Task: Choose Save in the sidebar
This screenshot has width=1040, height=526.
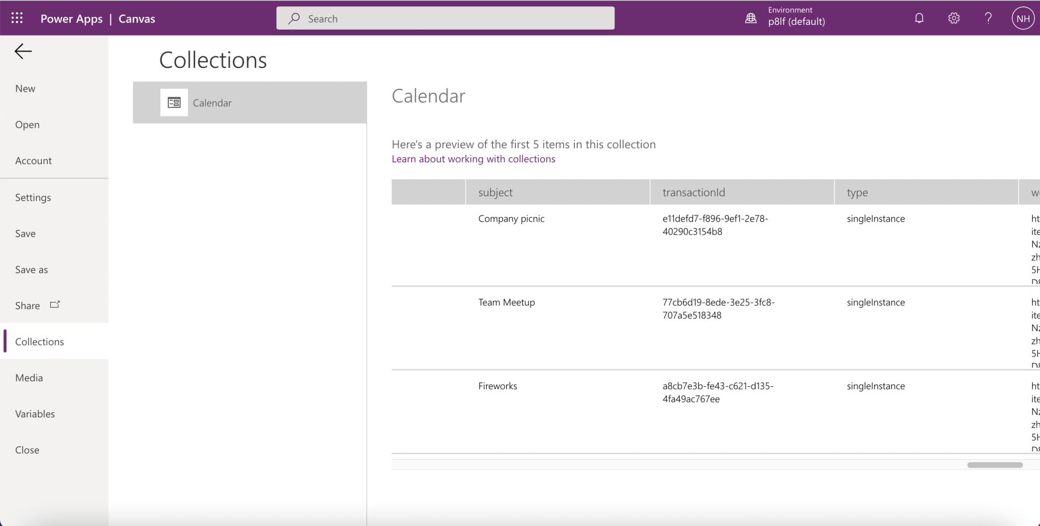Action: [x=54, y=233]
